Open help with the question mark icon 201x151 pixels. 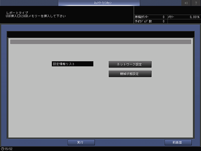coord(196,3)
